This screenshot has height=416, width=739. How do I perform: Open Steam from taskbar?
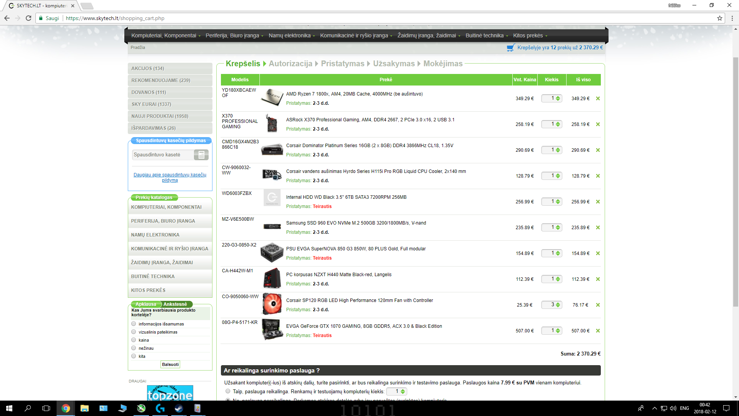click(x=179, y=408)
